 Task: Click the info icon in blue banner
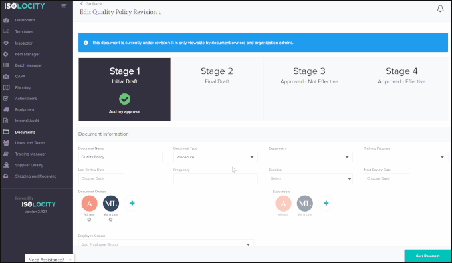pos(86,43)
